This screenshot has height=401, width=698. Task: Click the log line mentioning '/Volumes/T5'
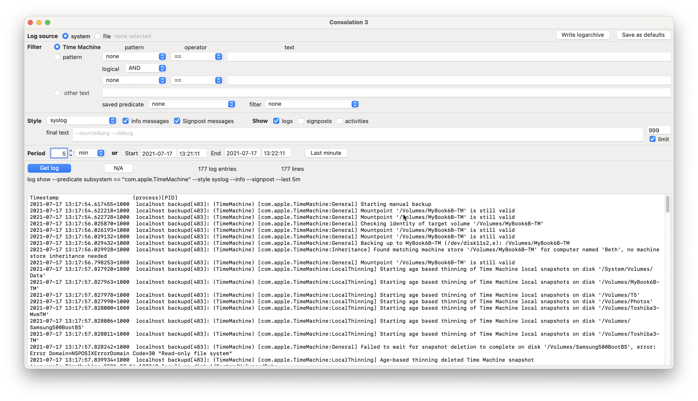(335, 295)
